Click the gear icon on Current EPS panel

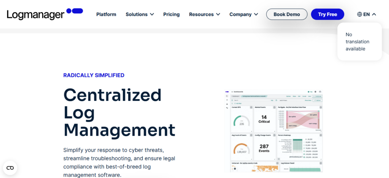[251, 107]
